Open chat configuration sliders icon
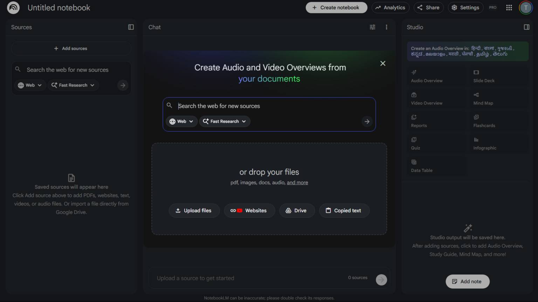Screen dimensions: 538x302 tap(372, 27)
